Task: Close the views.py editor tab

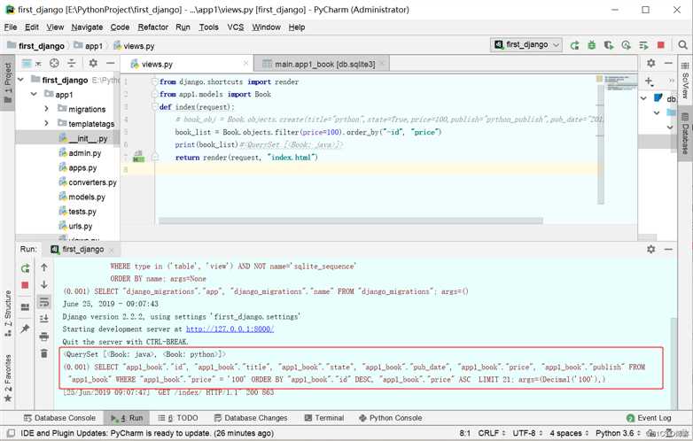Action: (245, 64)
